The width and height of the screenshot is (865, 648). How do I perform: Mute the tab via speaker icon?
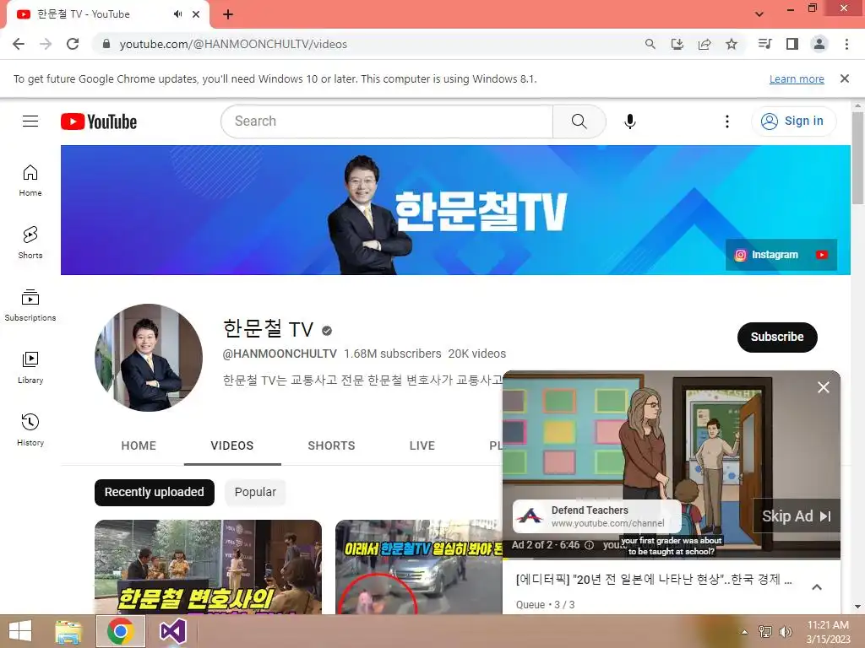pos(177,14)
